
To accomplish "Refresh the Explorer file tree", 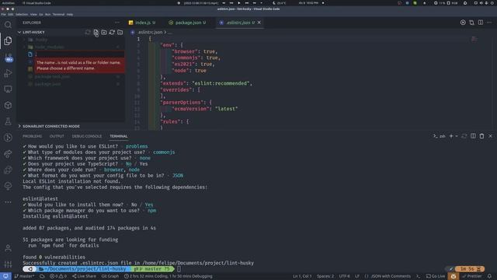I will pos(112,32).
